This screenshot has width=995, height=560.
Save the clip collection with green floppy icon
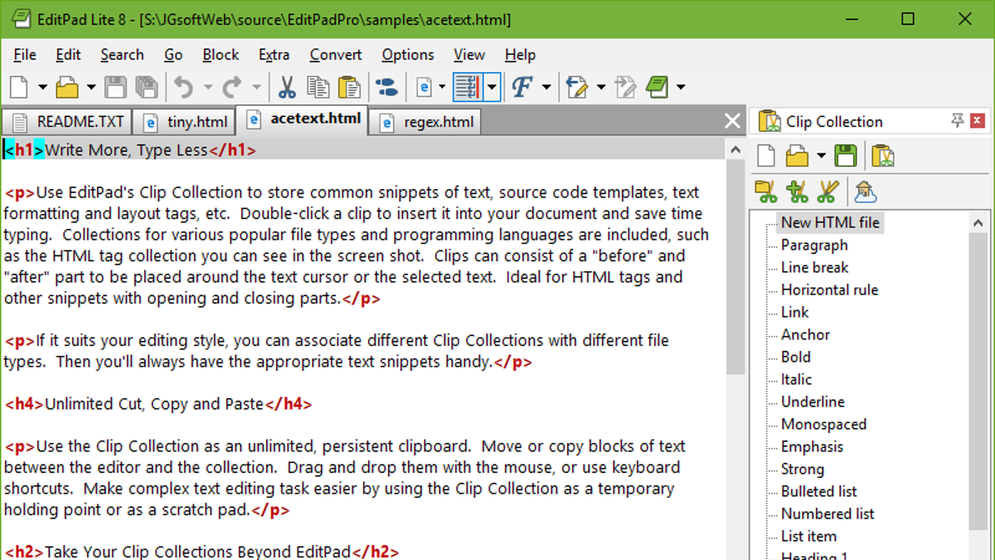point(846,156)
